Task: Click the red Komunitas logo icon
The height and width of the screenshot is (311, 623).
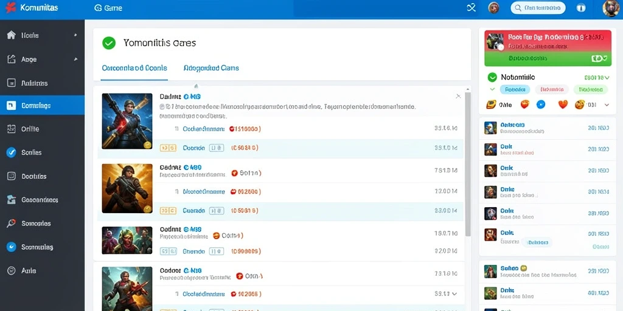Action: (10, 7)
